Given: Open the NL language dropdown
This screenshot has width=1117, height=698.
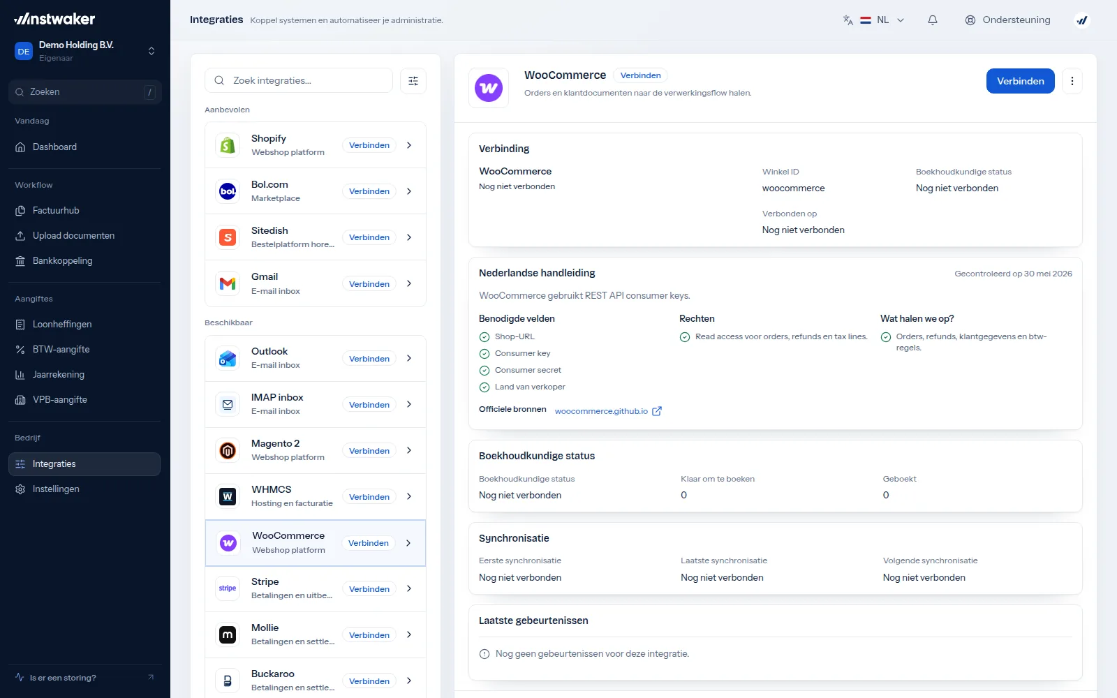Looking at the screenshot, I should (x=882, y=20).
